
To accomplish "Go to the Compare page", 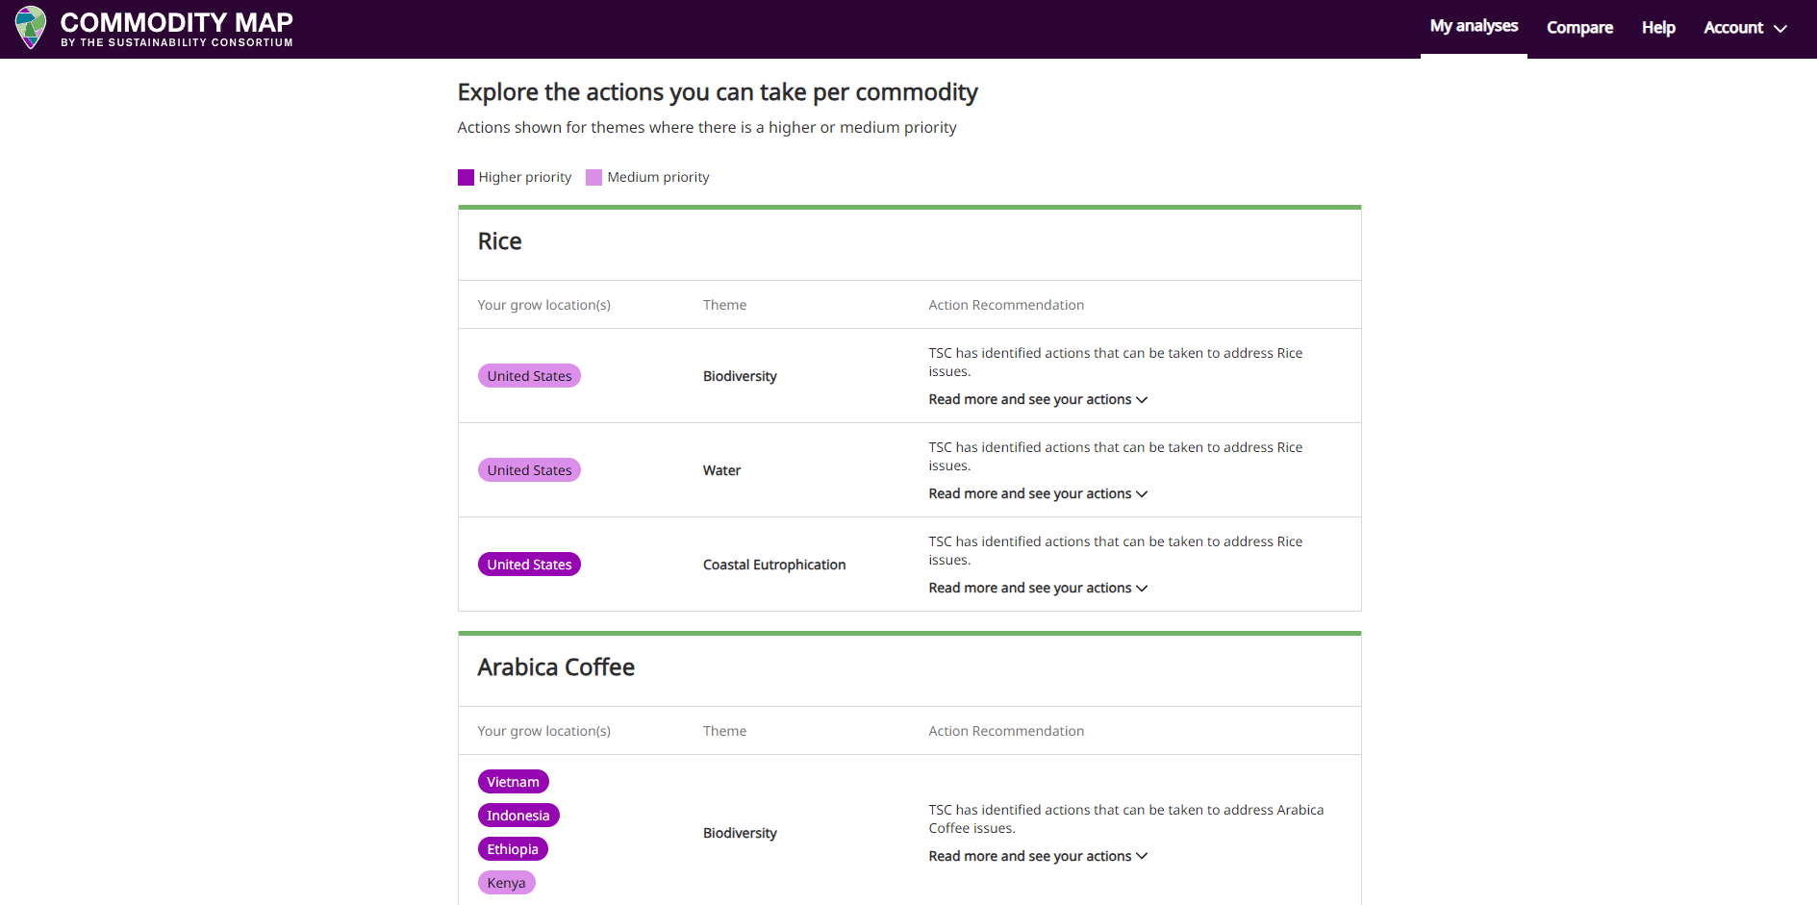I will (x=1579, y=28).
